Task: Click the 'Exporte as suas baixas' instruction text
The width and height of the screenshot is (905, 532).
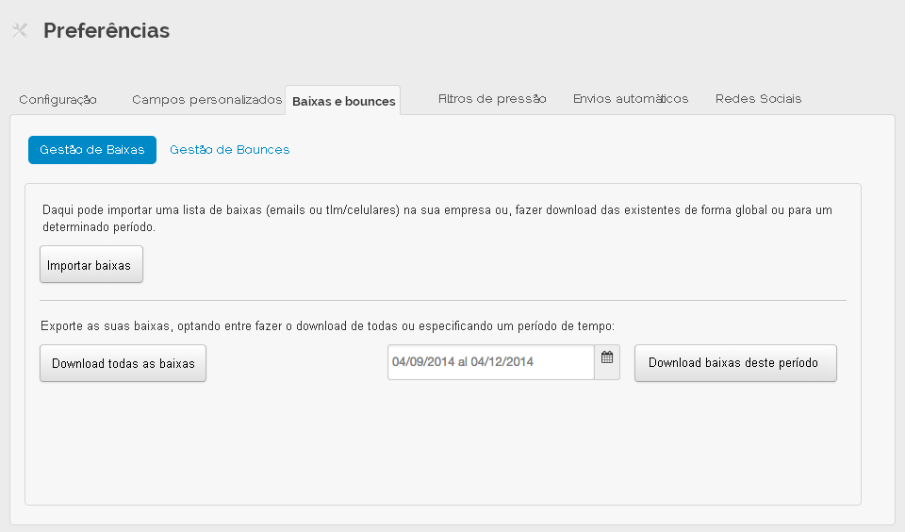Action: (327, 326)
